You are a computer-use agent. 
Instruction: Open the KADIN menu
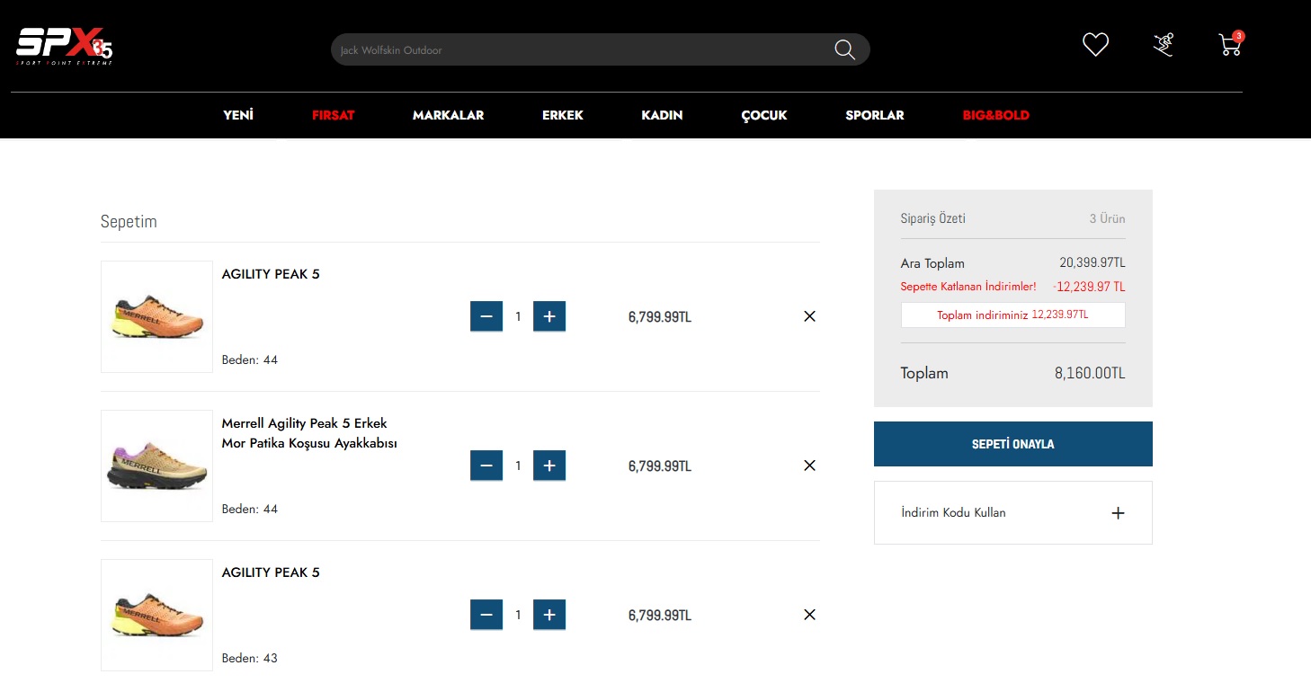tap(662, 115)
